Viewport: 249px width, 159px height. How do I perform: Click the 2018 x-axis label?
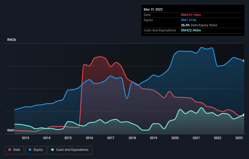coord(132,138)
